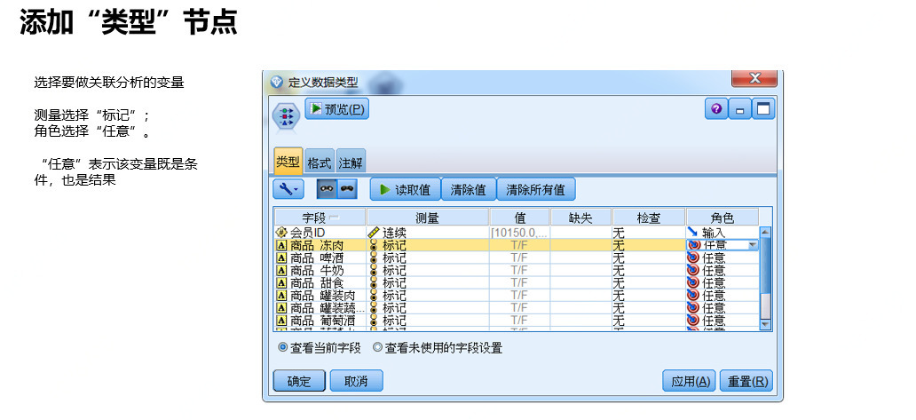The image size is (916, 420).
Task: Click the 预览(P) preview button
Action: coord(337,108)
